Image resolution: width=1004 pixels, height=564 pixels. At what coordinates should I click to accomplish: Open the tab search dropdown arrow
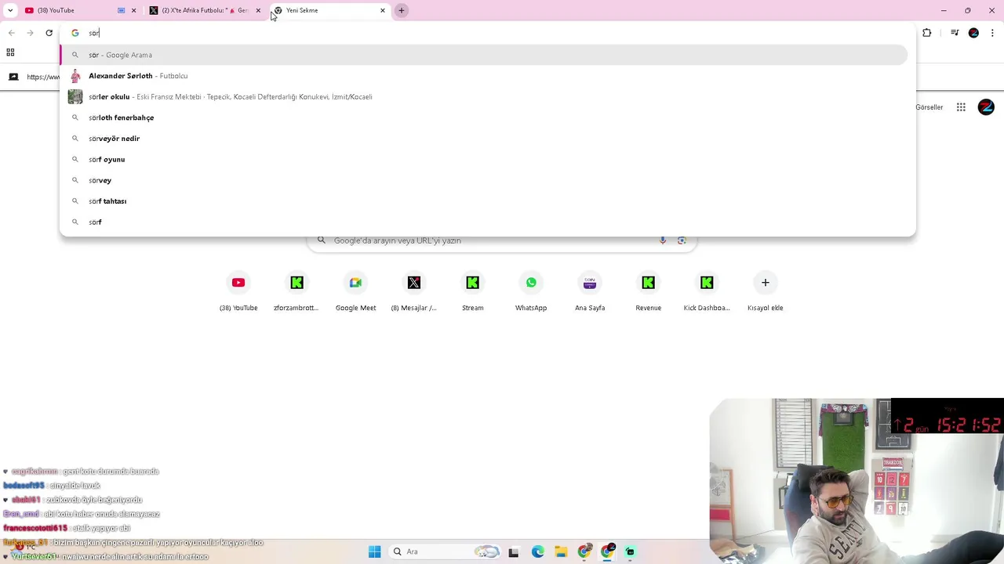click(x=10, y=10)
